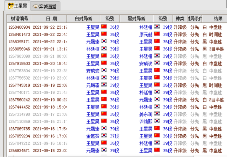Switch to the 王星昊 tab
Screen dimensions: 227x157
(x=17, y=6)
